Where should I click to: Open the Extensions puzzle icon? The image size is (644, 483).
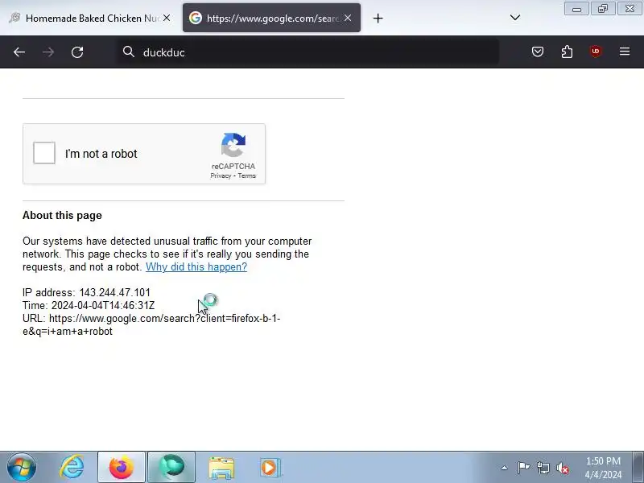coord(567,52)
